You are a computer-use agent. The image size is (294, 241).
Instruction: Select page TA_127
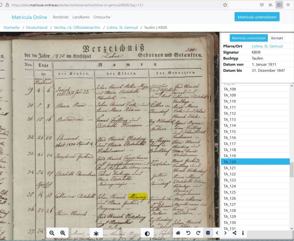tap(255, 204)
